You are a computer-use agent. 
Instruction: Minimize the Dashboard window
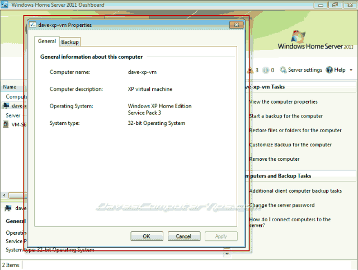coord(321,5)
